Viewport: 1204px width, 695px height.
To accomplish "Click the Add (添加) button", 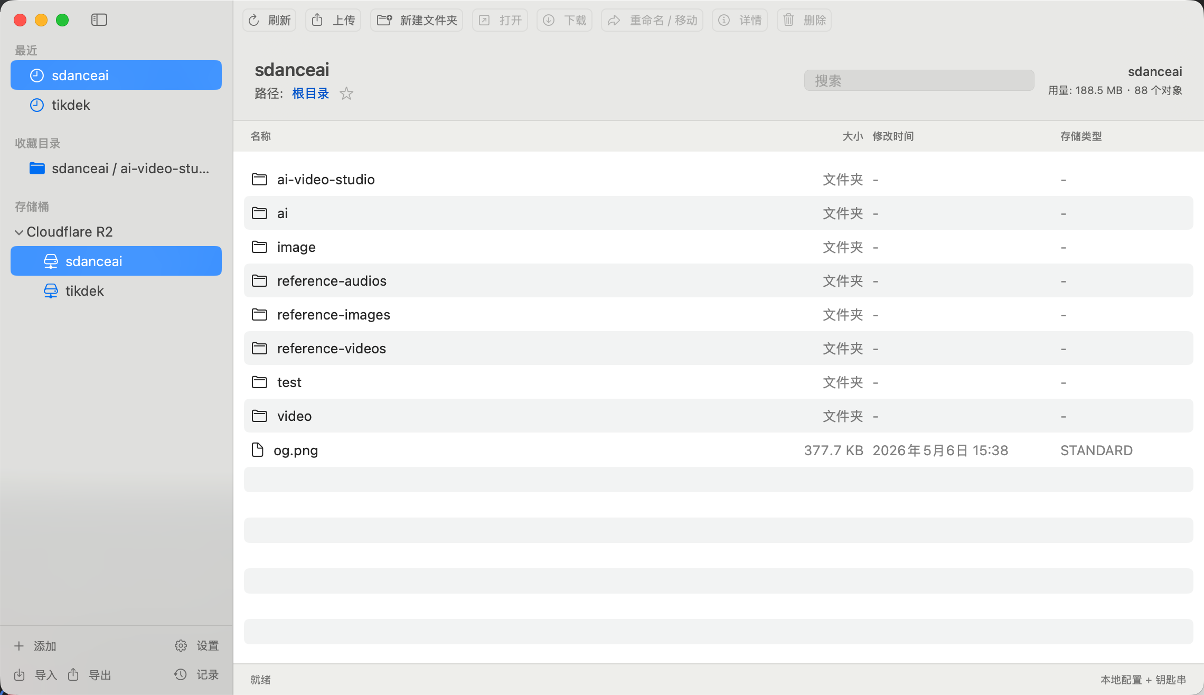I will click(x=35, y=646).
